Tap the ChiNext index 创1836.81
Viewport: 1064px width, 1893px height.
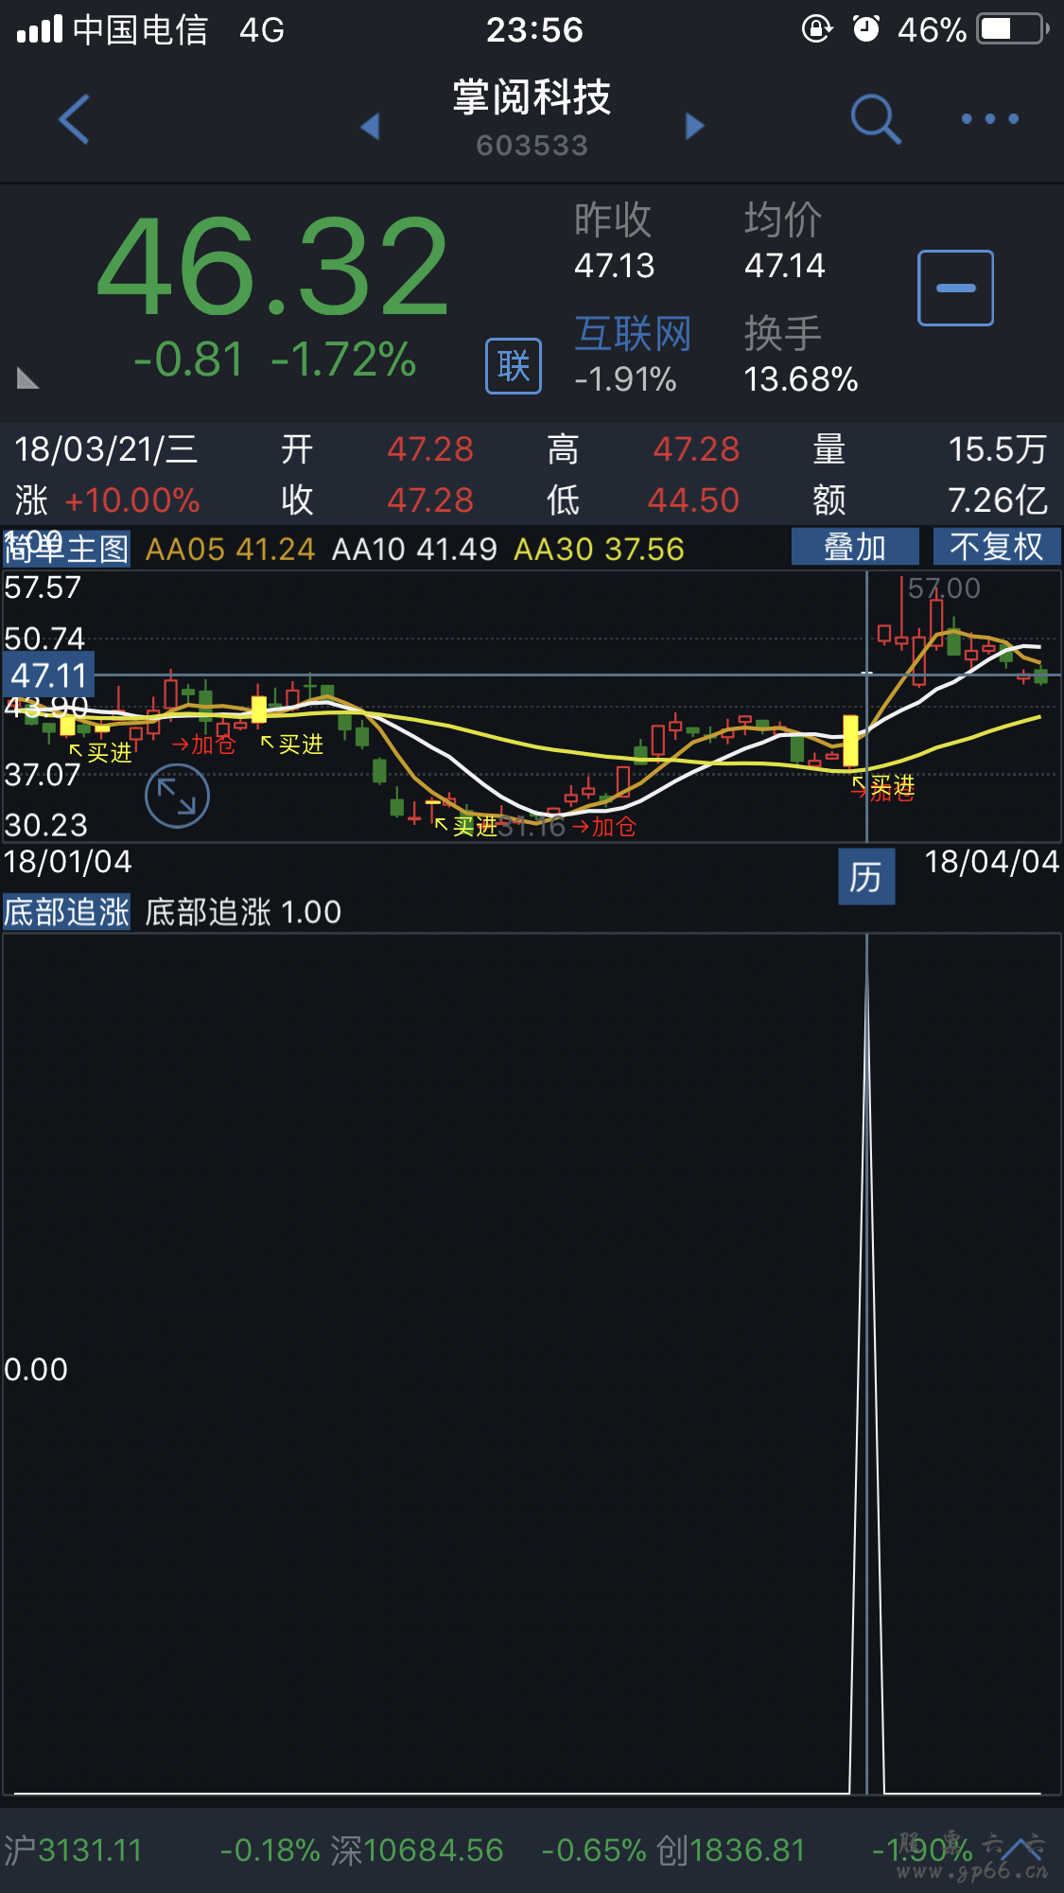[x=731, y=1850]
